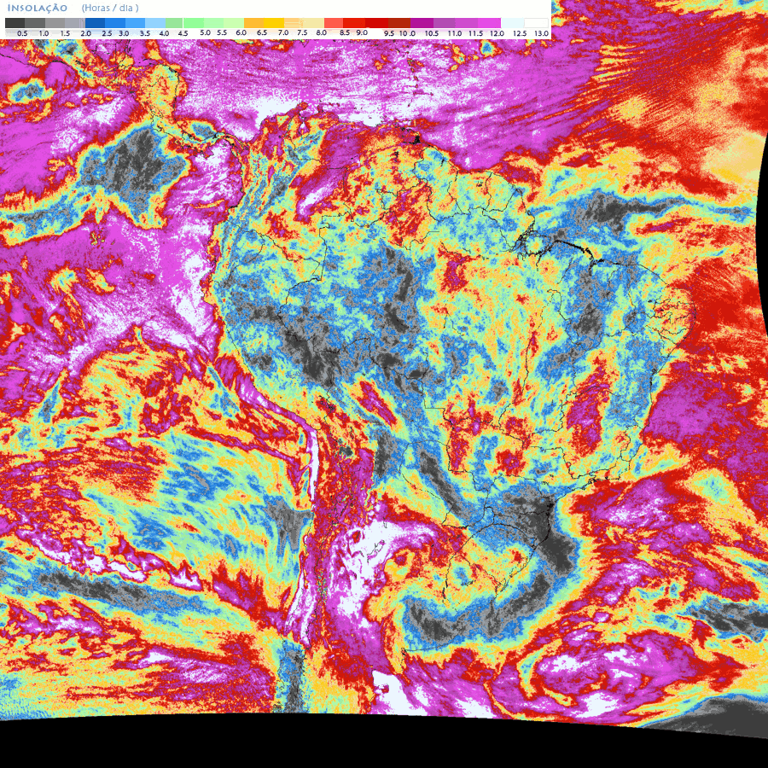Click the '9.5' legend value
Viewport: 768px width, 768px height.
click(x=389, y=34)
